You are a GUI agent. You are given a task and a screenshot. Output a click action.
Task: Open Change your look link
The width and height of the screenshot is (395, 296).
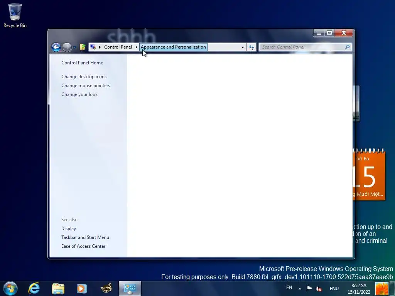[79, 94]
